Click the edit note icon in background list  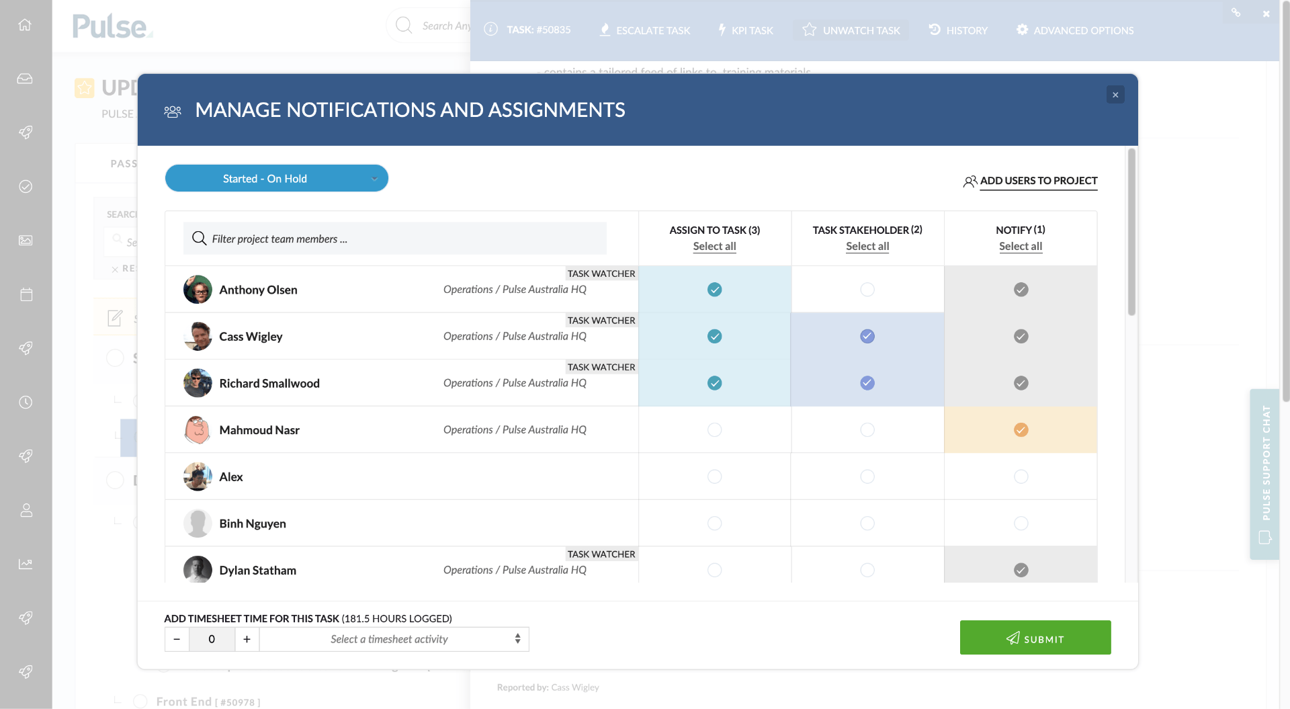tap(115, 318)
